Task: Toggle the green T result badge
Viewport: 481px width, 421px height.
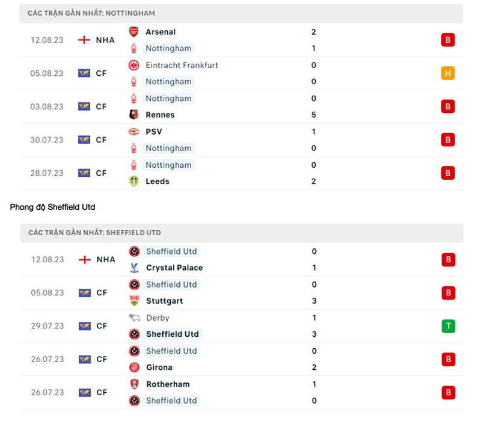Action: click(448, 326)
